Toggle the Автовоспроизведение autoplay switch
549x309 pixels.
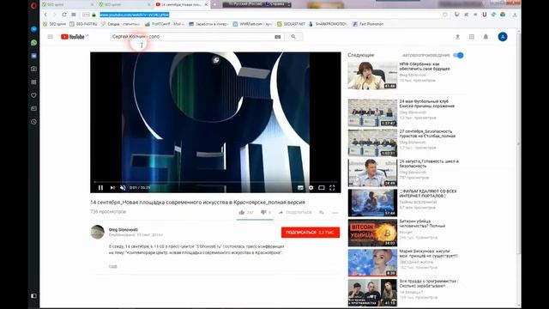click(458, 55)
